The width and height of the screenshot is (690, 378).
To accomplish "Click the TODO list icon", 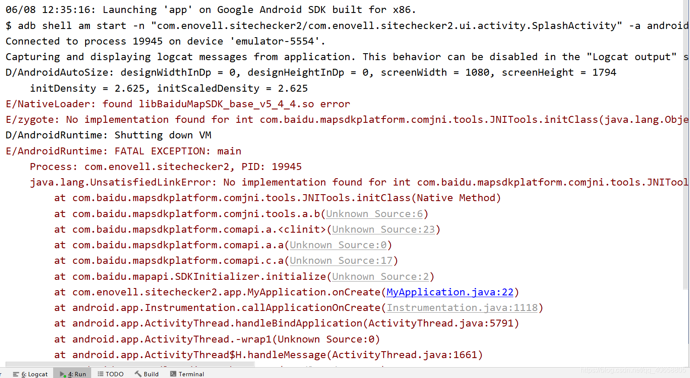I will (101, 374).
